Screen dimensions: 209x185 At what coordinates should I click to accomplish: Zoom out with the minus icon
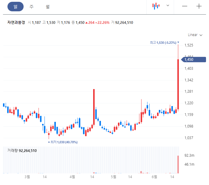click(185, 6)
